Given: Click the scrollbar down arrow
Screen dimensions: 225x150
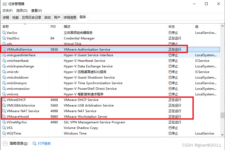Looking at the screenshot, I should [x=222, y=135].
